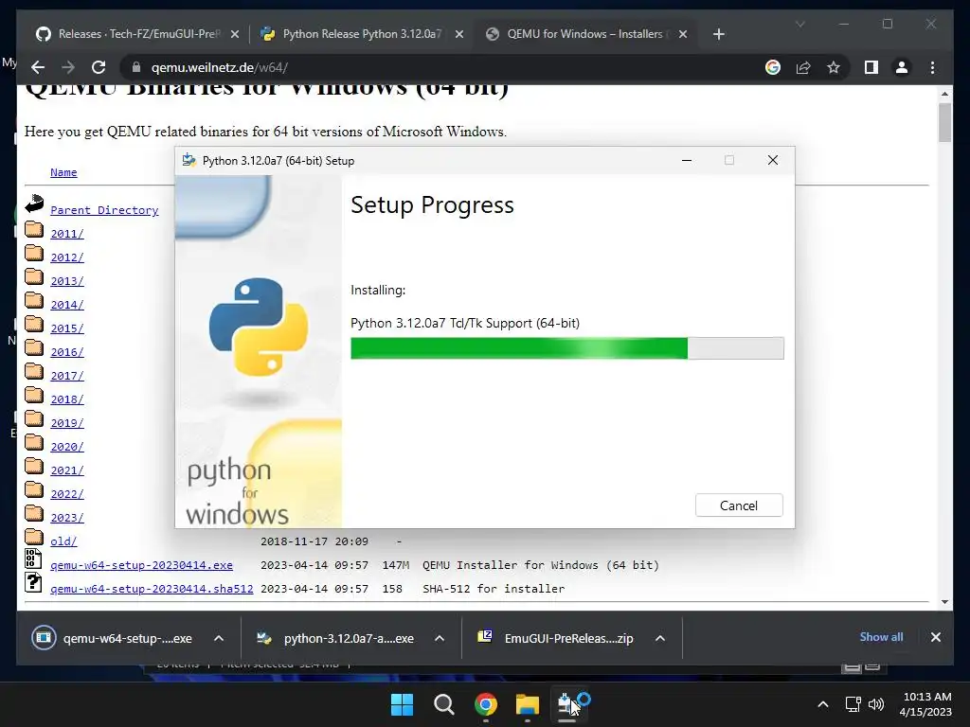Click Show all downloads

[881, 637]
